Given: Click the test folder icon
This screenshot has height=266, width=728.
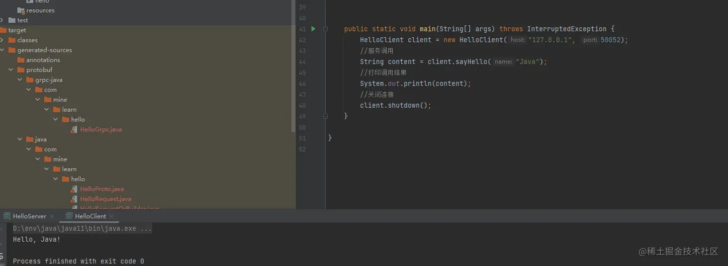Looking at the screenshot, I should click(x=12, y=20).
